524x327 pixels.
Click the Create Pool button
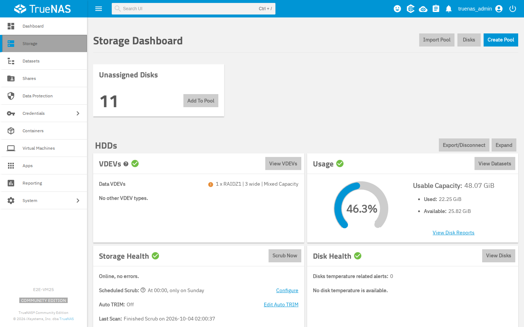(501, 40)
